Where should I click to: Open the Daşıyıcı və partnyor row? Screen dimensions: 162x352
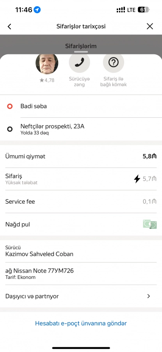click(x=81, y=296)
